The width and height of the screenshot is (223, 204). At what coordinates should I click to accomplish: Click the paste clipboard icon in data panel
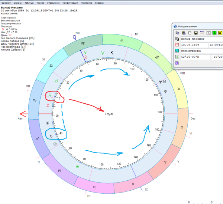(183, 33)
